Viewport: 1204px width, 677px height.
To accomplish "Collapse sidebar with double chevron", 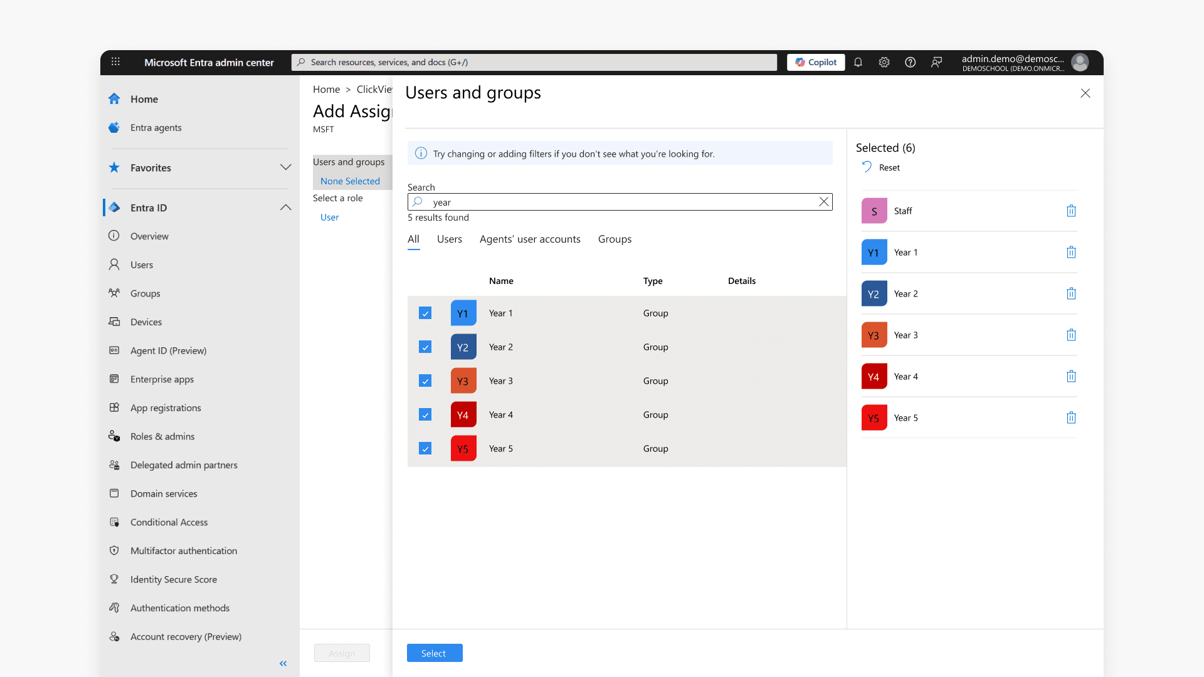I will [x=283, y=663].
